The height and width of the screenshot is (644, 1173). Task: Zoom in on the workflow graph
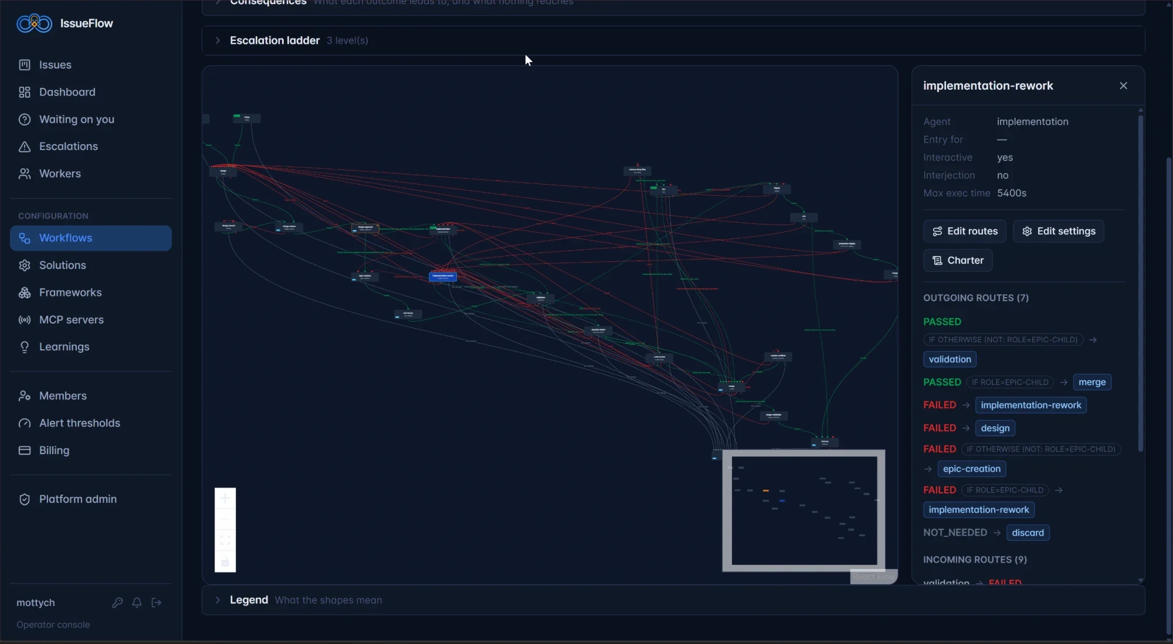pos(225,499)
